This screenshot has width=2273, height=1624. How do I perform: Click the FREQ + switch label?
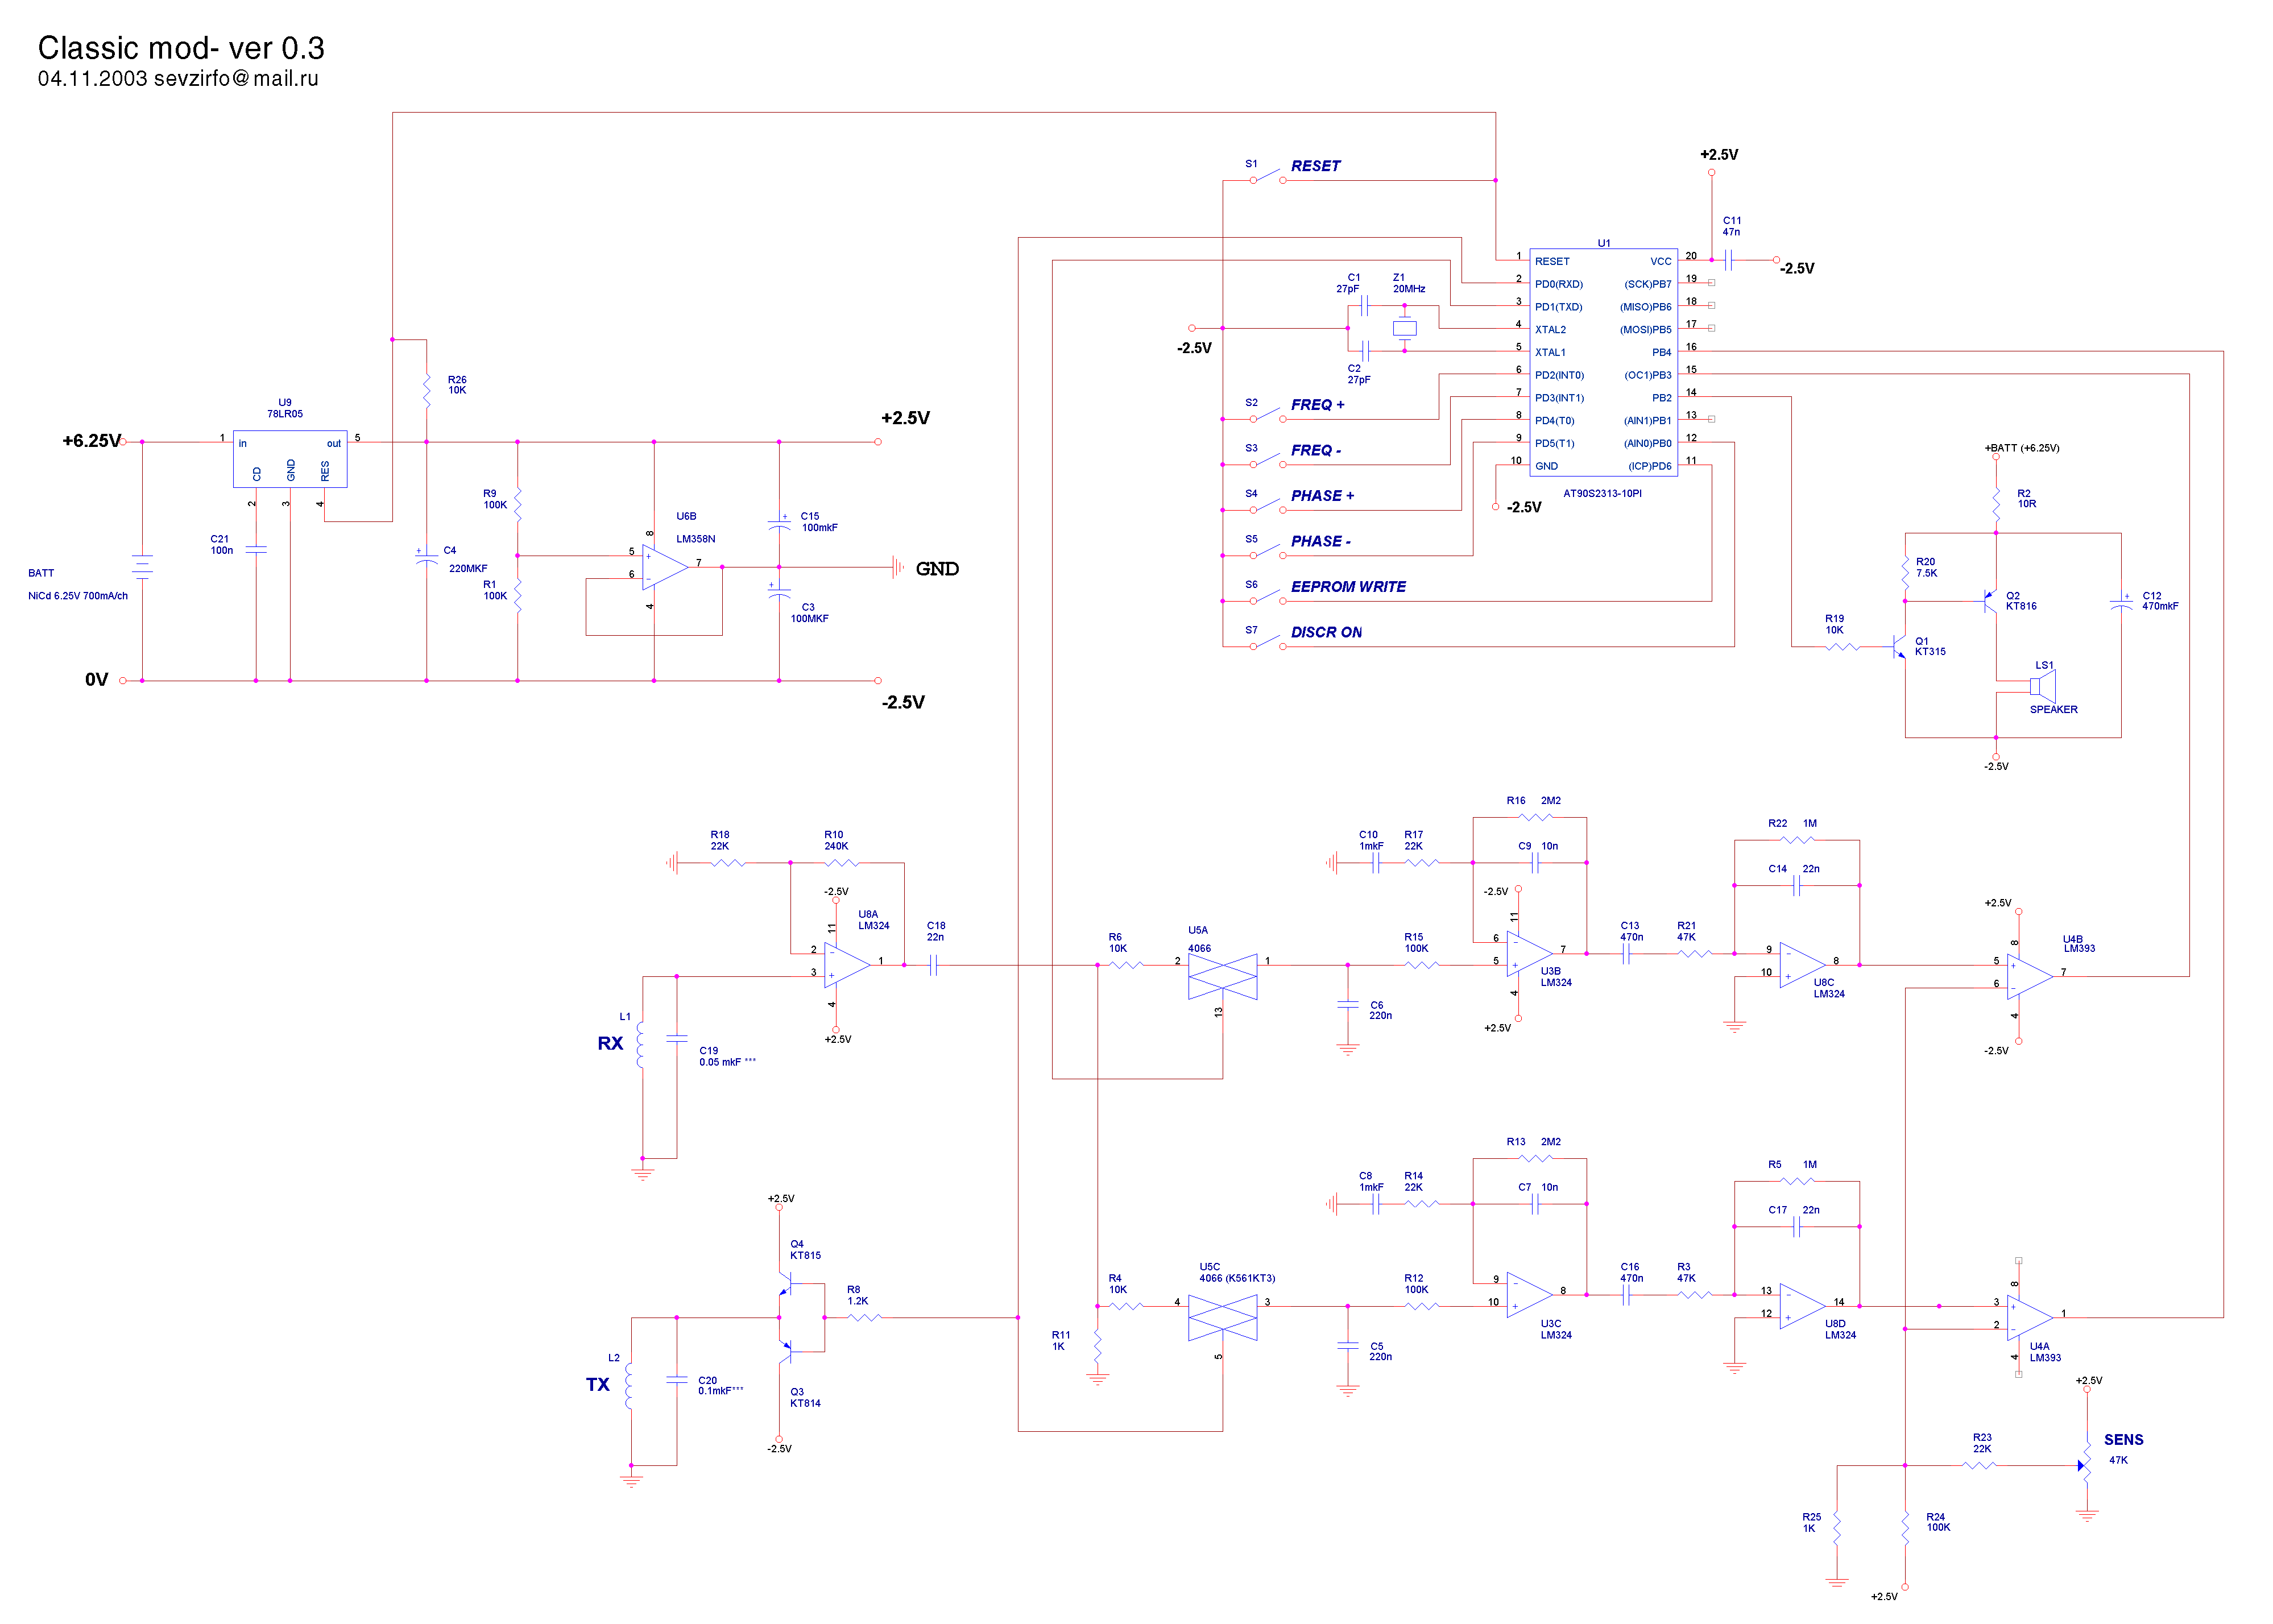tap(1317, 405)
